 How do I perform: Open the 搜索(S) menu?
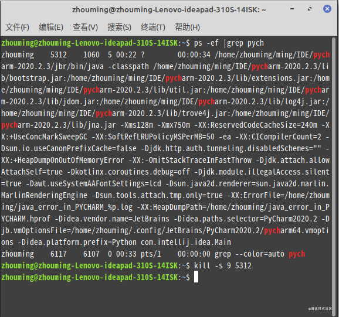[x=119, y=27]
